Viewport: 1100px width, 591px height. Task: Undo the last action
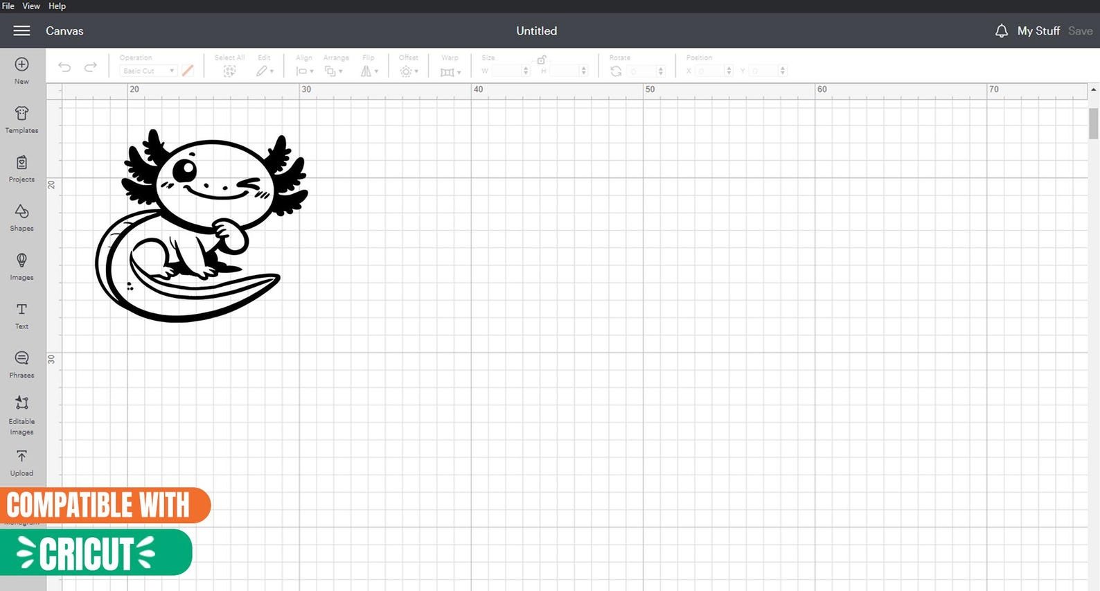coord(64,67)
